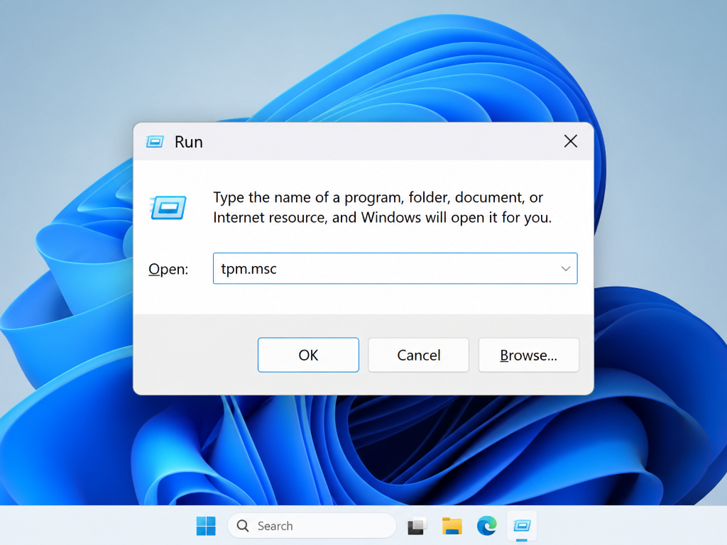Cancel the Run dialog
The width and height of the screenshot is (727, 545).
(x=418, y=355)
